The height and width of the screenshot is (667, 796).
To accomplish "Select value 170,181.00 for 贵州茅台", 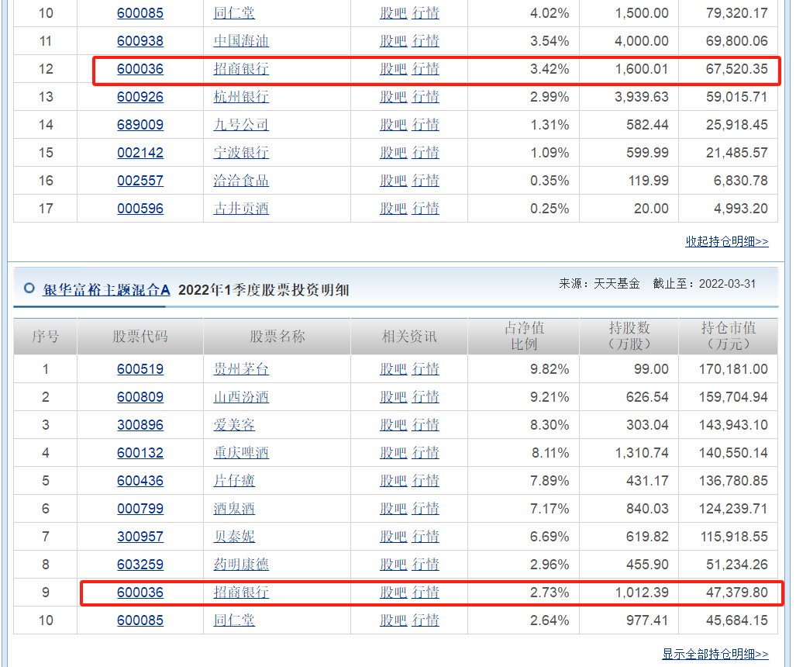I will 733,369.
